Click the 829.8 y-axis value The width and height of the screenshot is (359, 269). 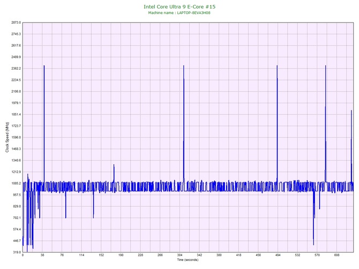(x=17, y=206)
